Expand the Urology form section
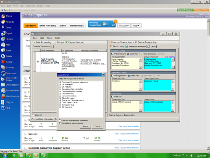The width and height of the screenshot is (210, 158). pos(26,134)
